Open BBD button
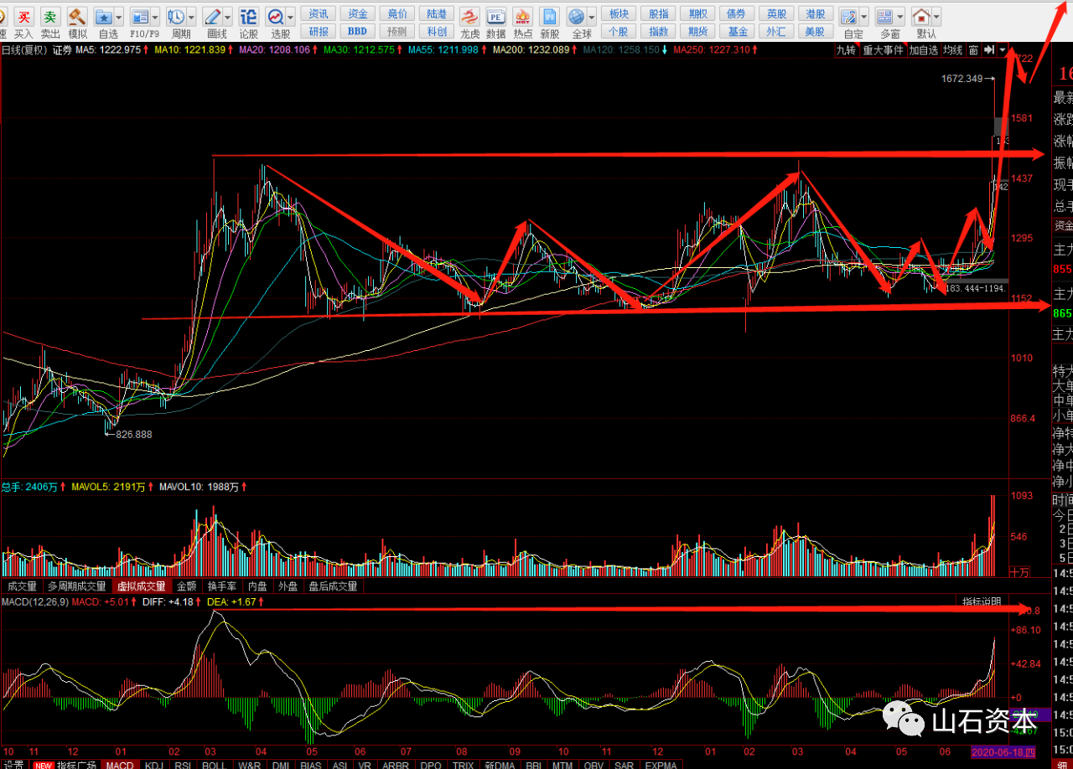The width and height of the screenshot is (1073, 769). tap(358, 31)
